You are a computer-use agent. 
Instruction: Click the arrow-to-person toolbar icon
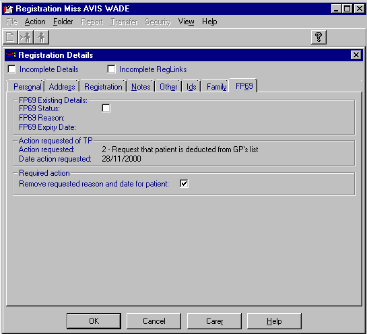[x=26, y=37]
